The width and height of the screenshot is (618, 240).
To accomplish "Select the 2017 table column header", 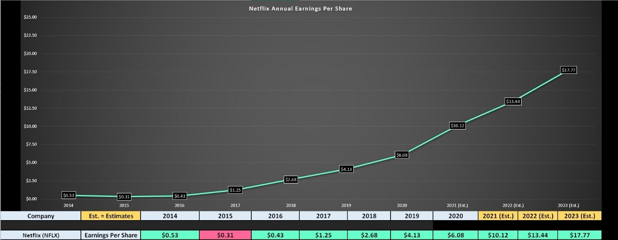I will (323, 216).
